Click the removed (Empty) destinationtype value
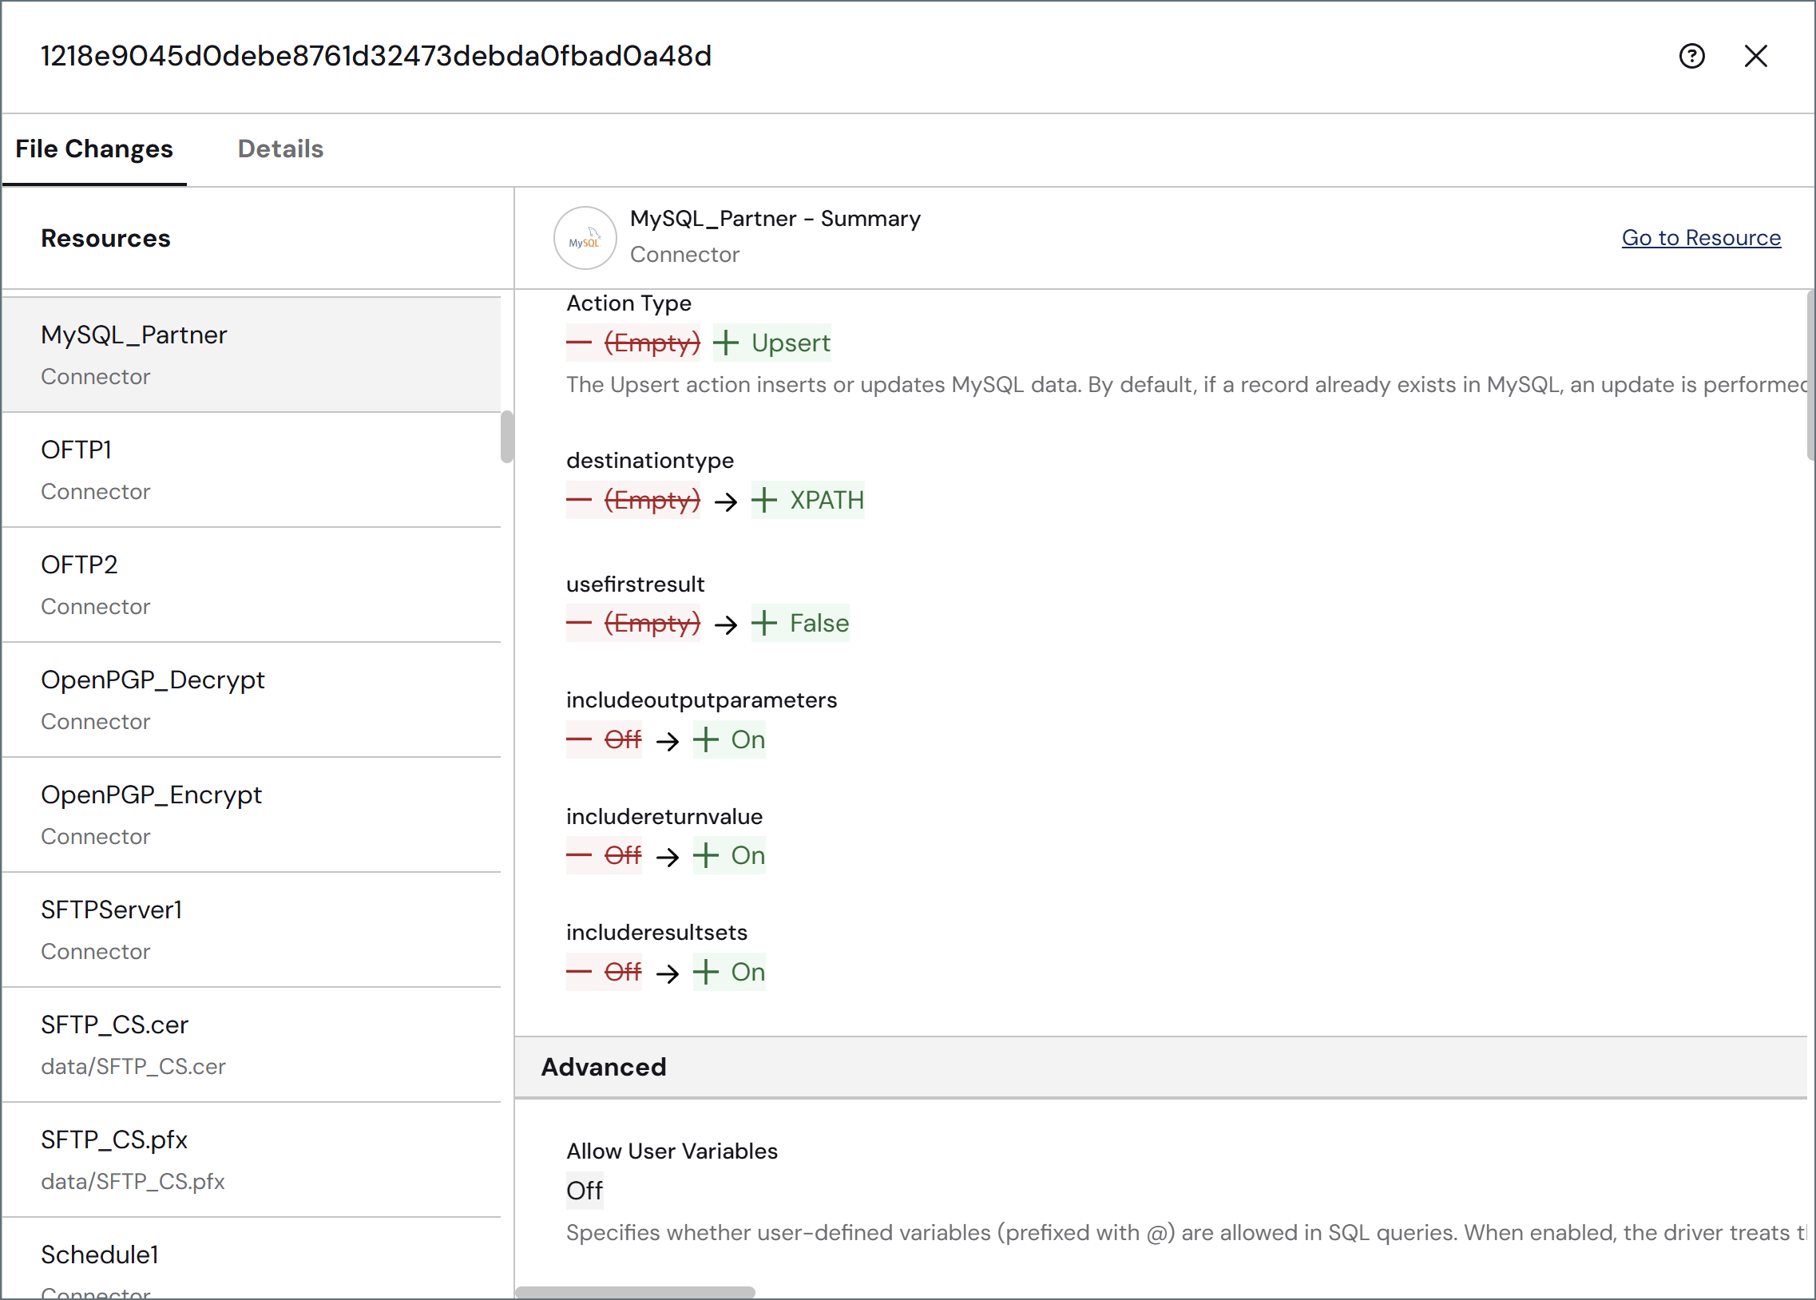This screenshot has width=1816, height=1300. (633, 501)
